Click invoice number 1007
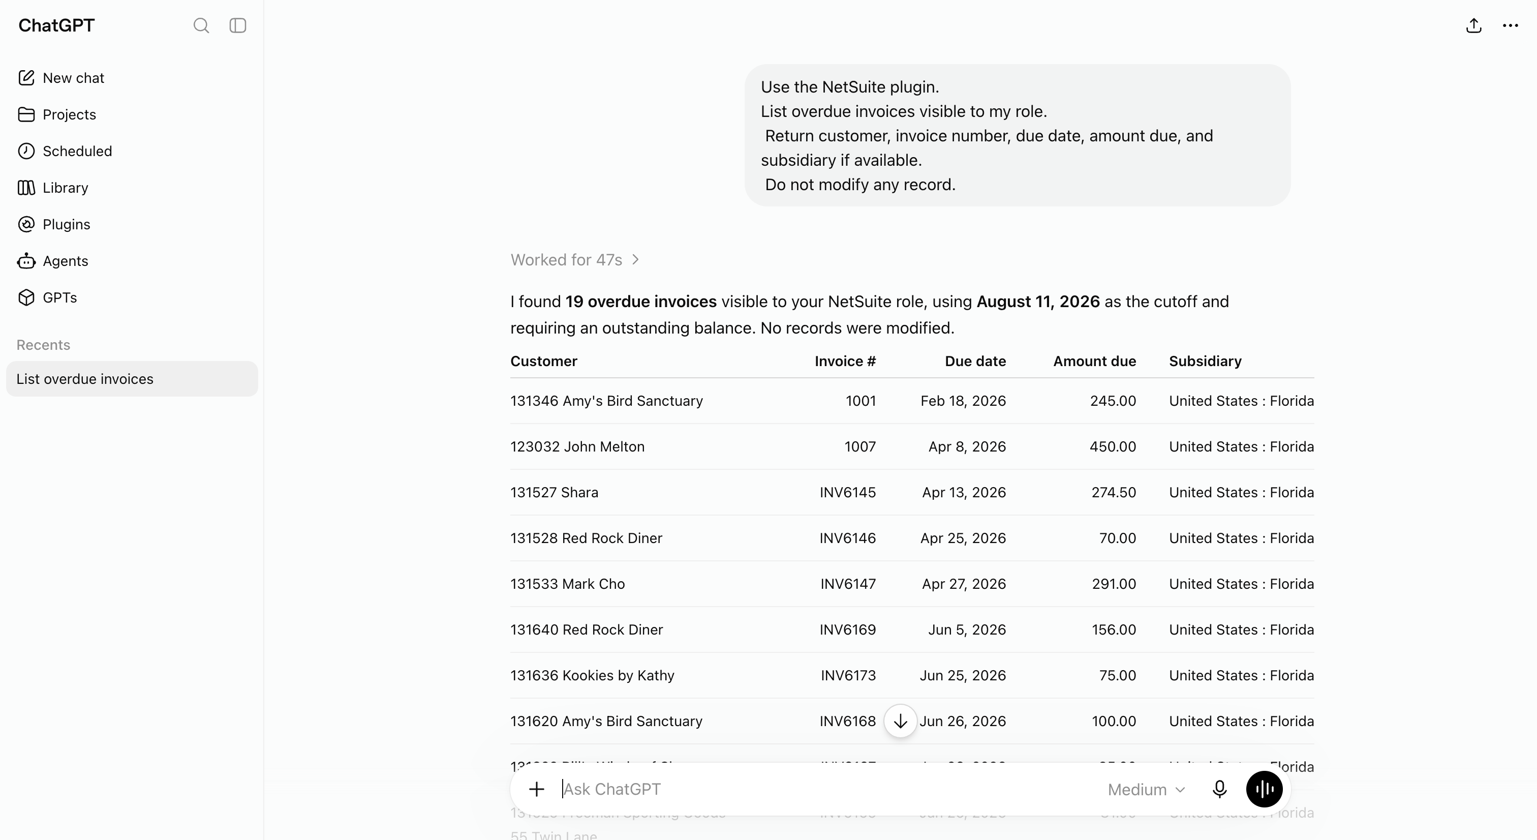1537x840 pixels. pos(860,446)
